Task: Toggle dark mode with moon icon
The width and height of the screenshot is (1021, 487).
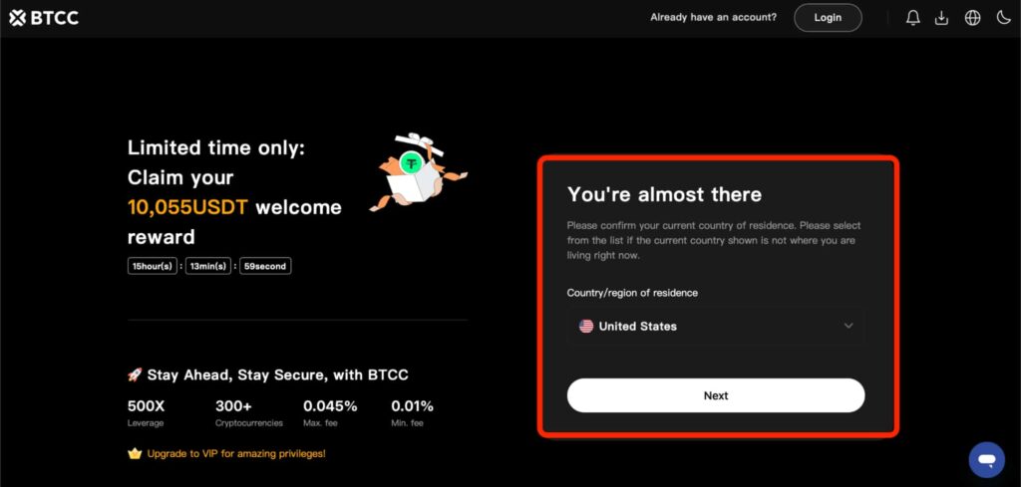Action: click(x=1003, y=18)
